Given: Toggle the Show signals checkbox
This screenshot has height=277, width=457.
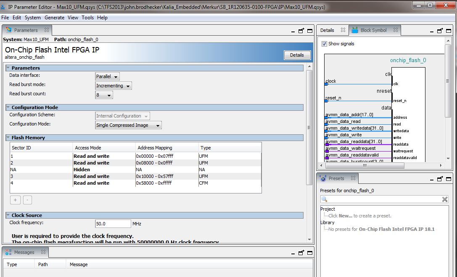Looking at the screenshot, I should click(324, 44).
